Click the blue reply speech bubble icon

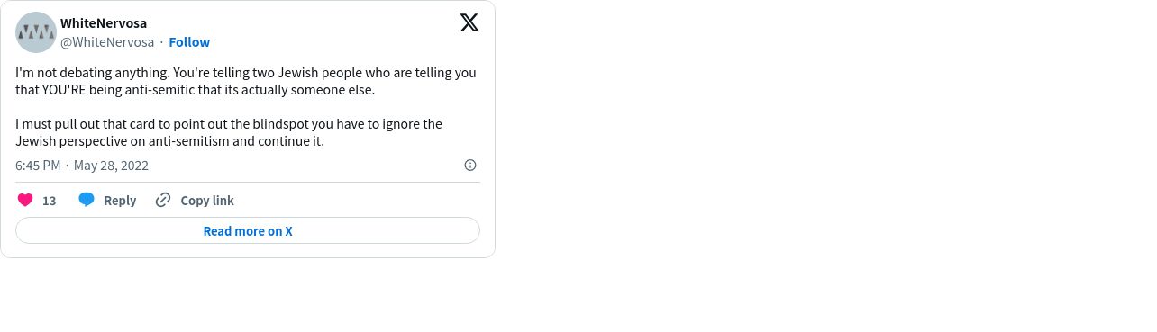(87, 200)
